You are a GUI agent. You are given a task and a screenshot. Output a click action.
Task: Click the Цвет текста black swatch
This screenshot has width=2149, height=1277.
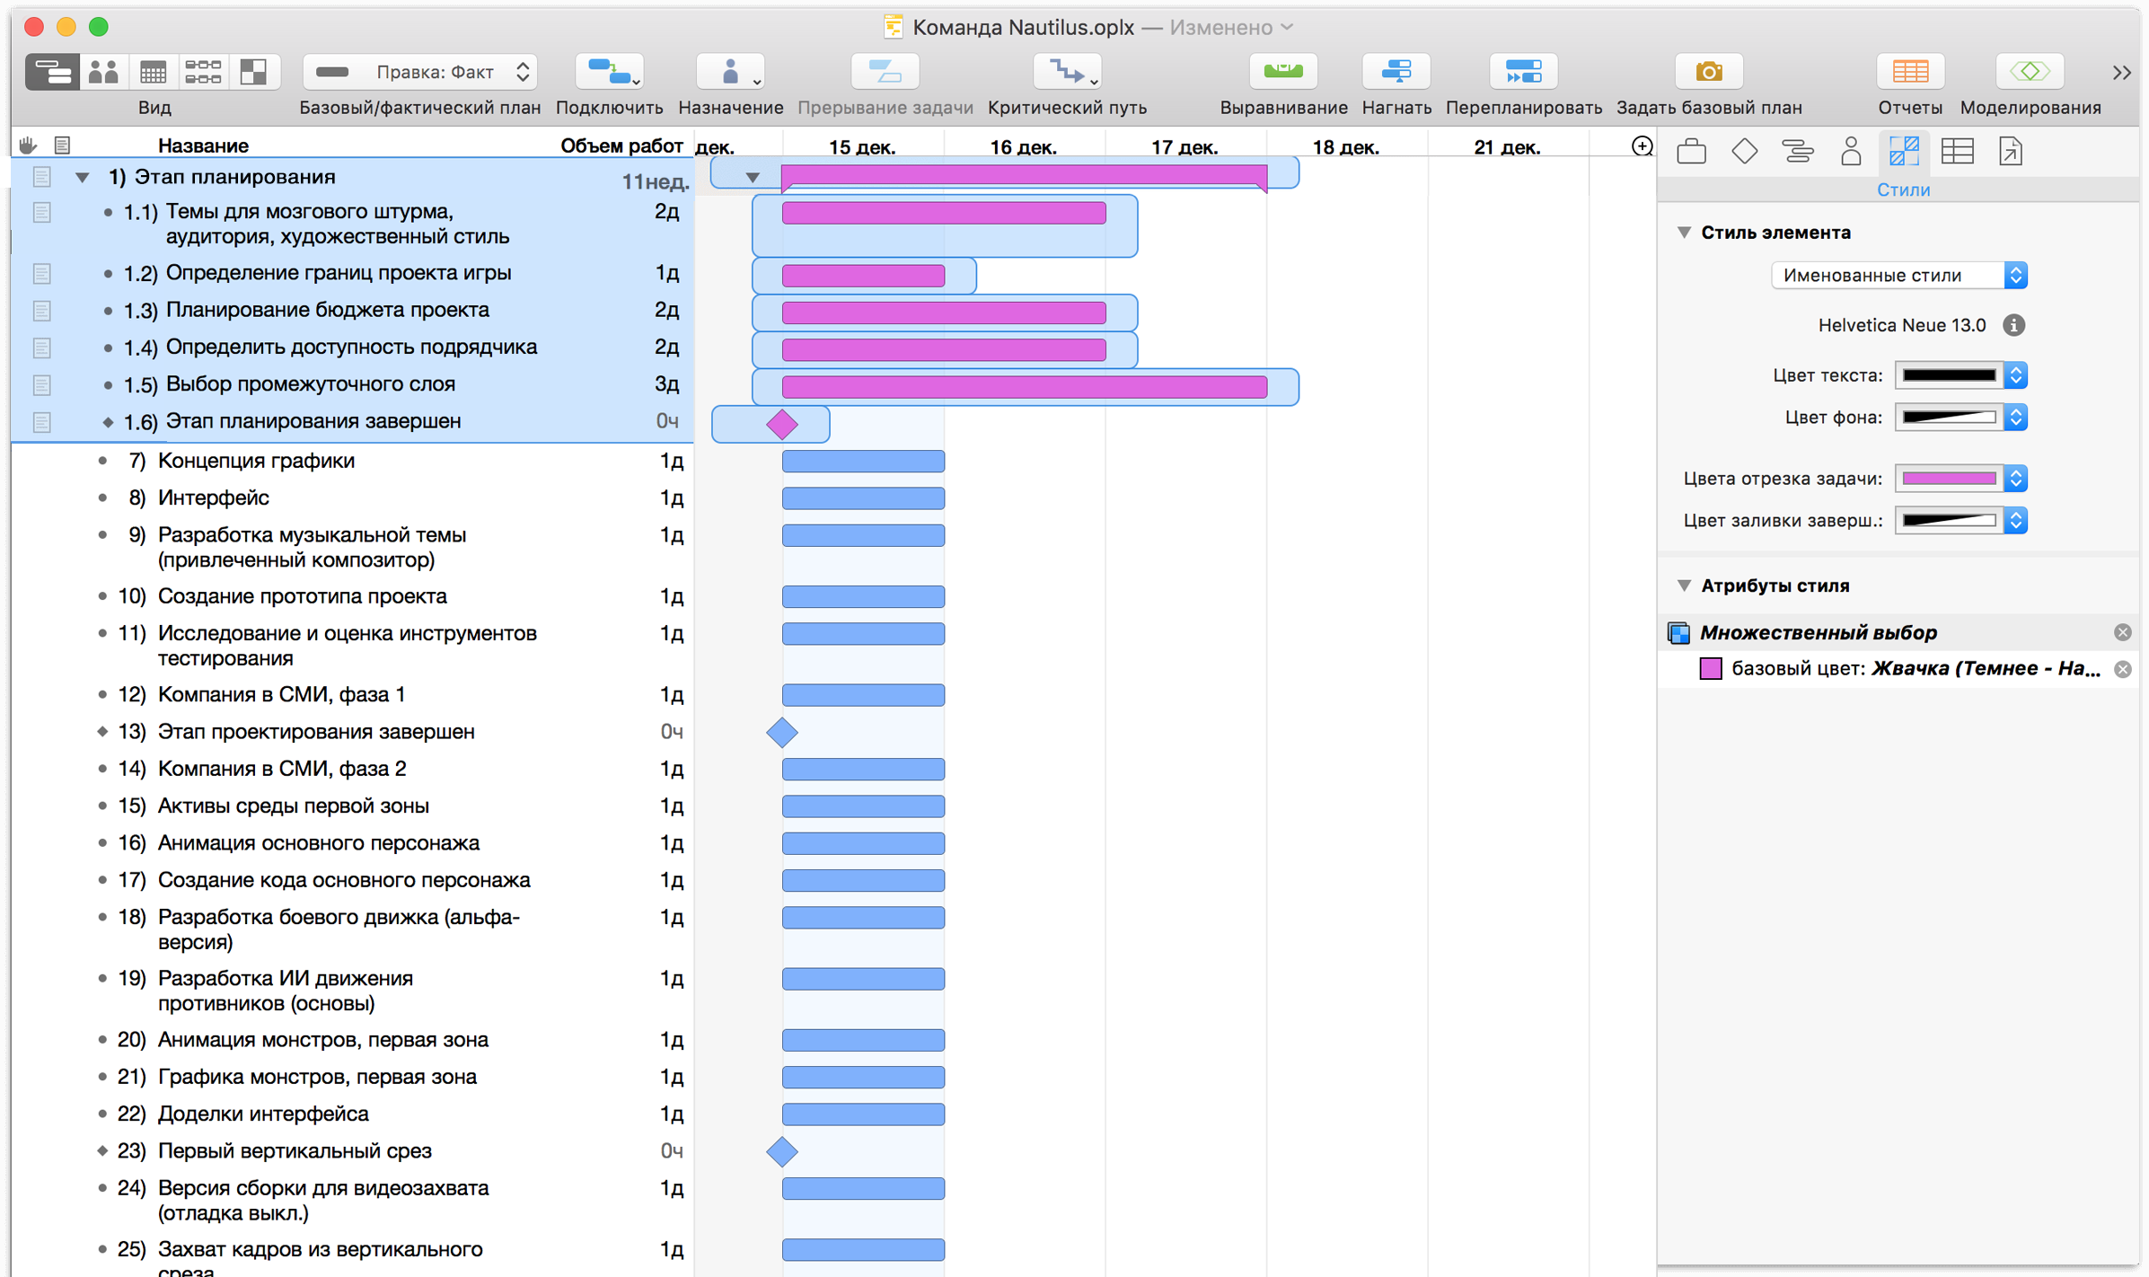(x=1949, y=375)
